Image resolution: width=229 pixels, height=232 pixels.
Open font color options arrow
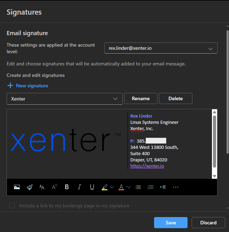(129, 187)
